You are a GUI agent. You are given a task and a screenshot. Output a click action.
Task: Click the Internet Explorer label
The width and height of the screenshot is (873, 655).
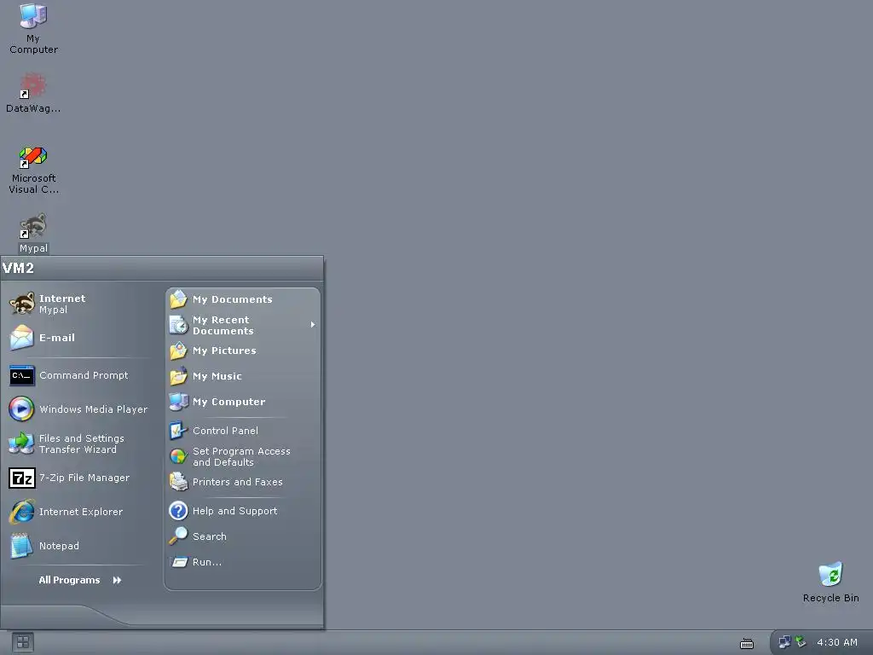81,512
